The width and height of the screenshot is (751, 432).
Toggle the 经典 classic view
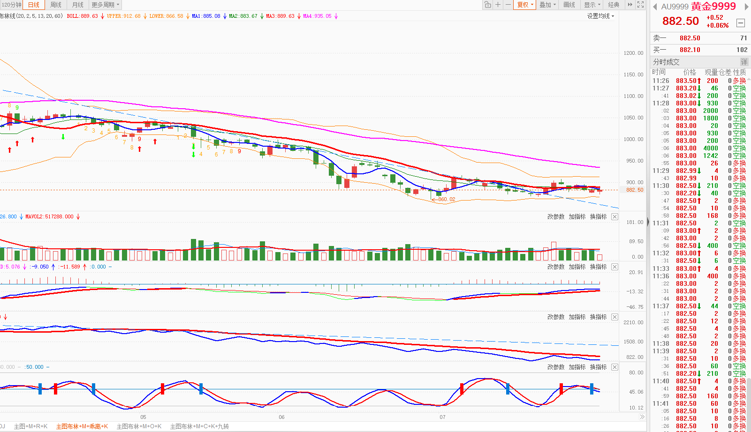point(614,5)
